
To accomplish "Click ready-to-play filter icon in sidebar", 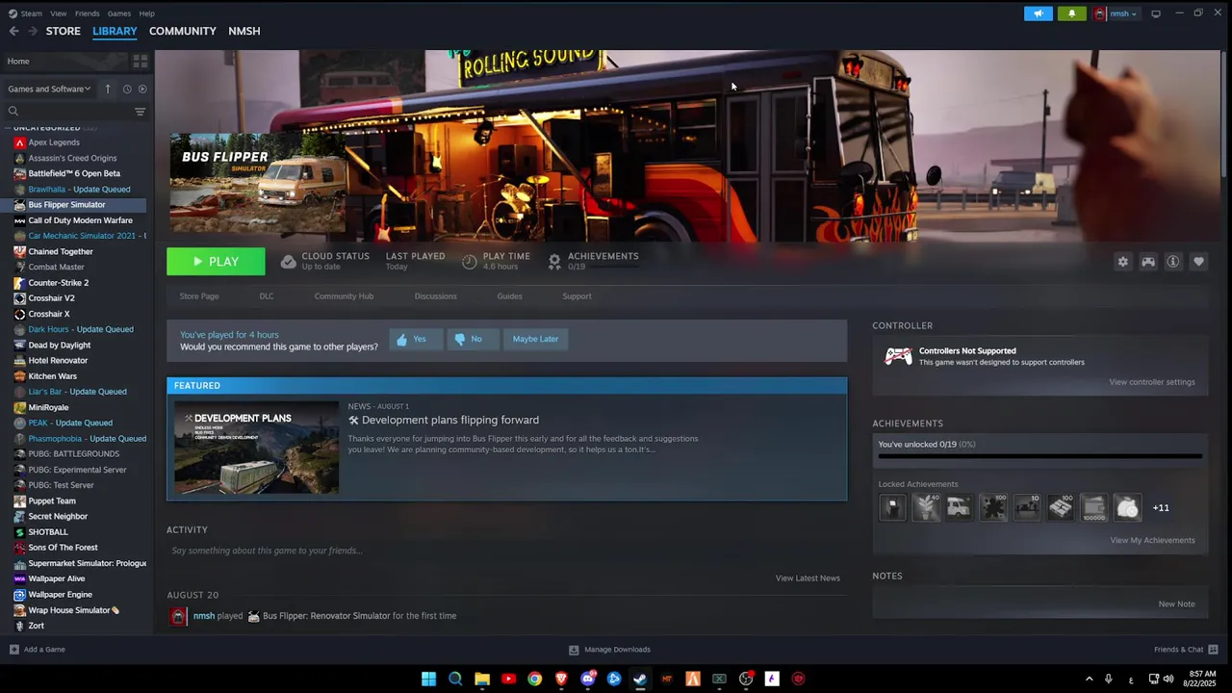I will coord(142,89).
